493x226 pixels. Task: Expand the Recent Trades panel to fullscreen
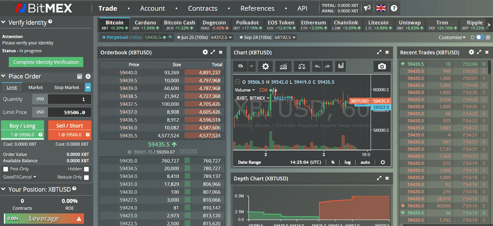click(479, 52)
